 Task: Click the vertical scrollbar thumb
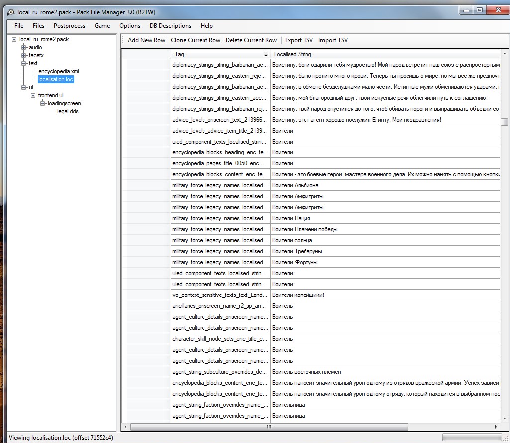[x=504, y=122]
